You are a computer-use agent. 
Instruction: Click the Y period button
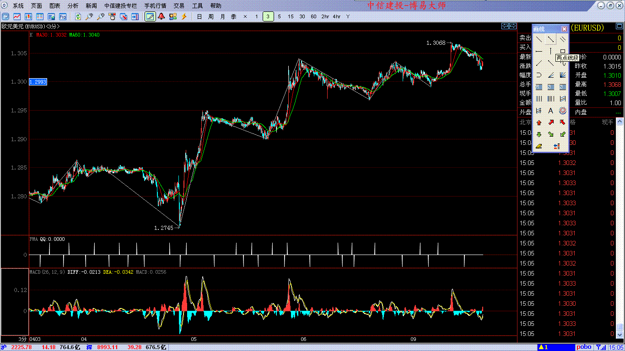(348, 16)
